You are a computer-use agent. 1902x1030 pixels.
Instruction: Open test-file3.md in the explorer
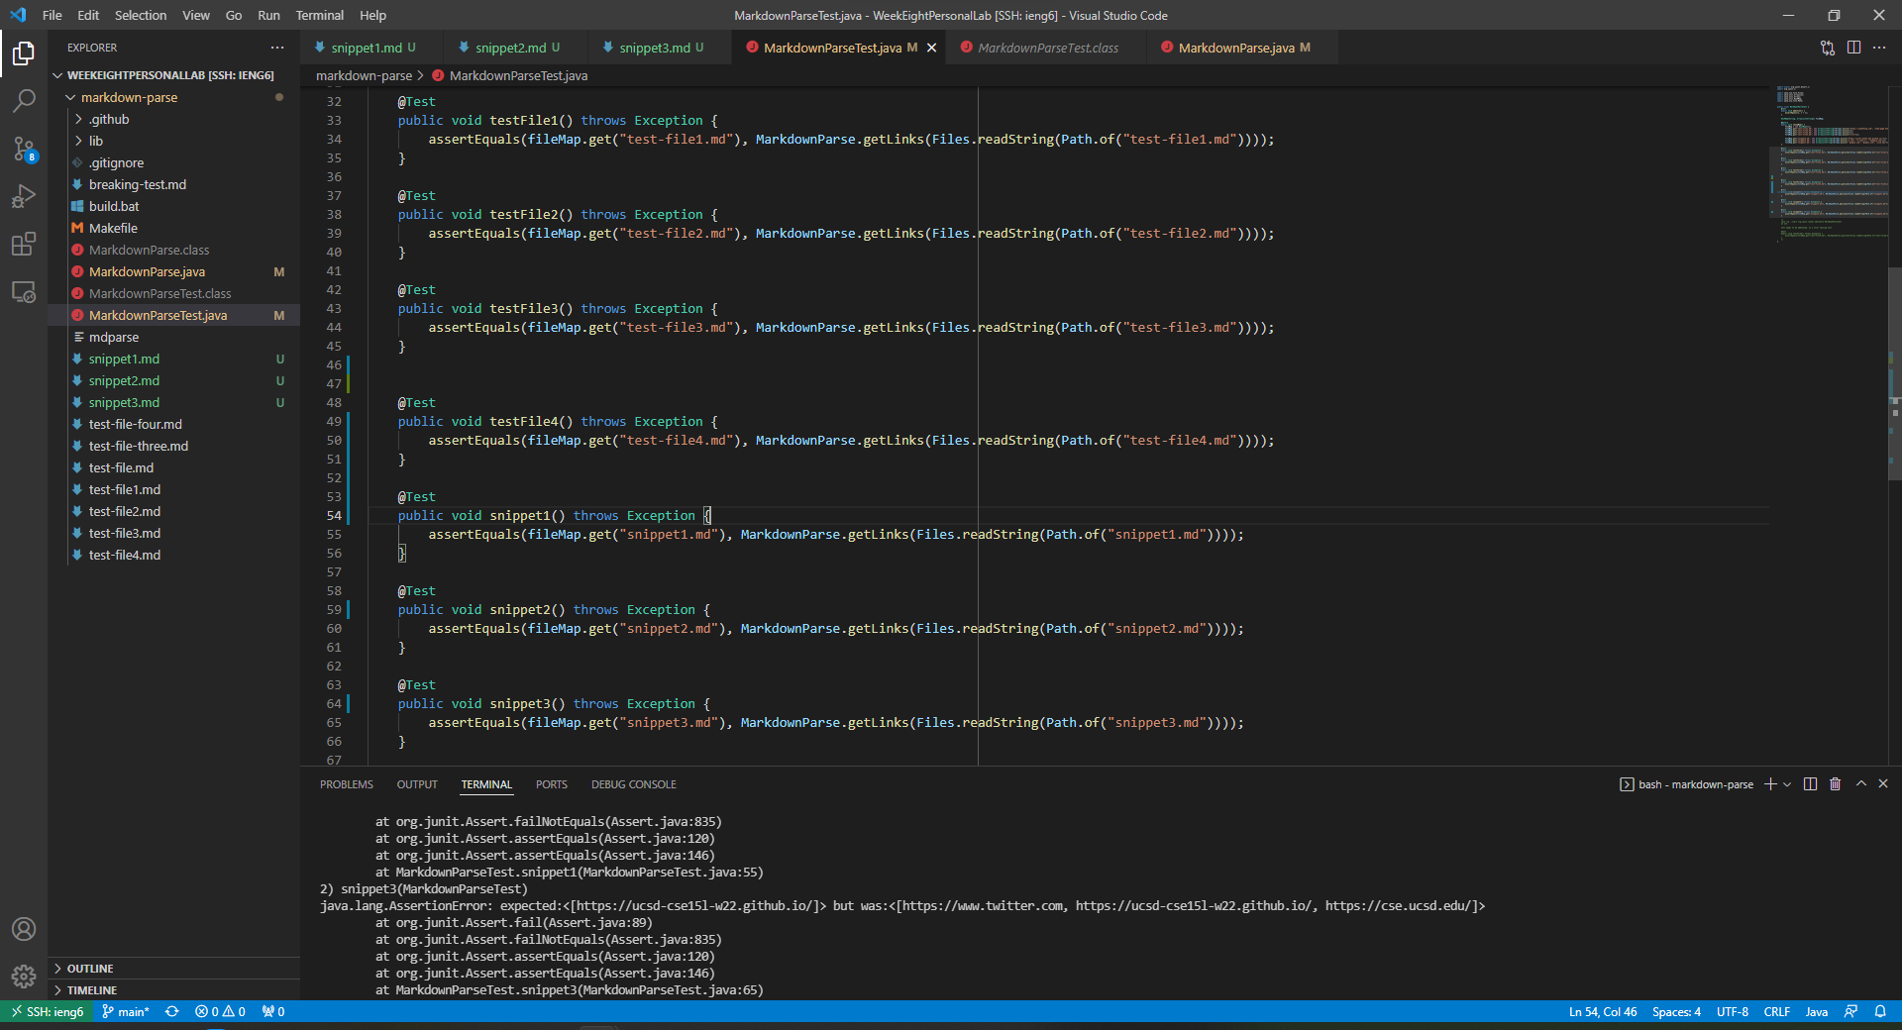pyautogui.click(x=124, y=533)
